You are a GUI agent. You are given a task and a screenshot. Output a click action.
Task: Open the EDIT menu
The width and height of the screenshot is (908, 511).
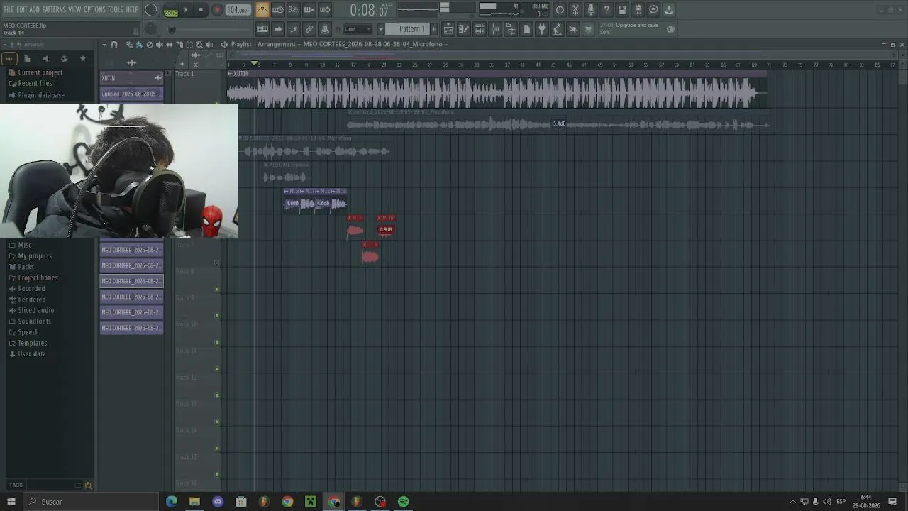tap(22, 10)
